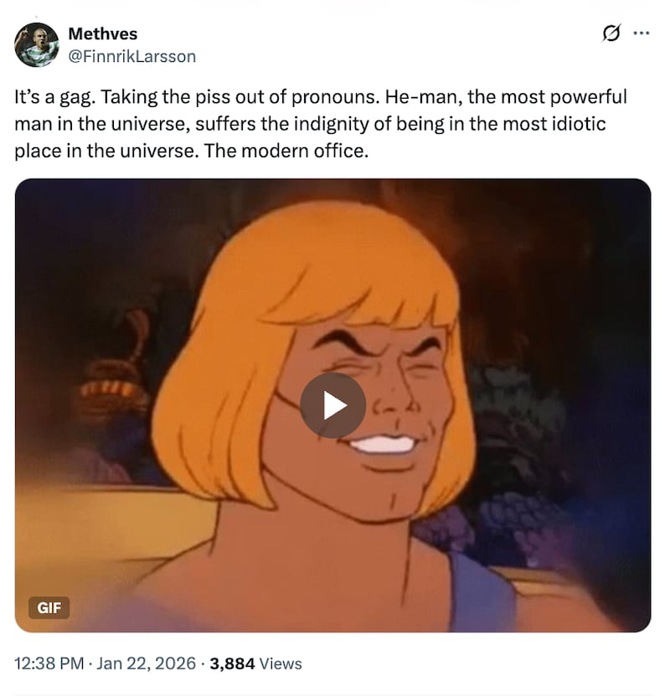Visit the @FinnrikLarsson handle link
This screenshot has width=670, height=697.
(x=131, y=57)
